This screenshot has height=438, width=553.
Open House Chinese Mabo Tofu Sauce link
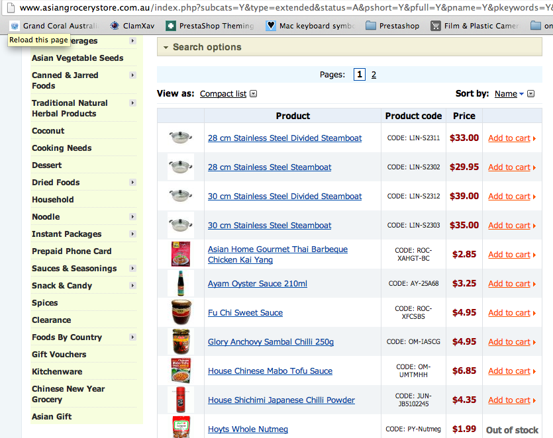click(x=270, y=371)
